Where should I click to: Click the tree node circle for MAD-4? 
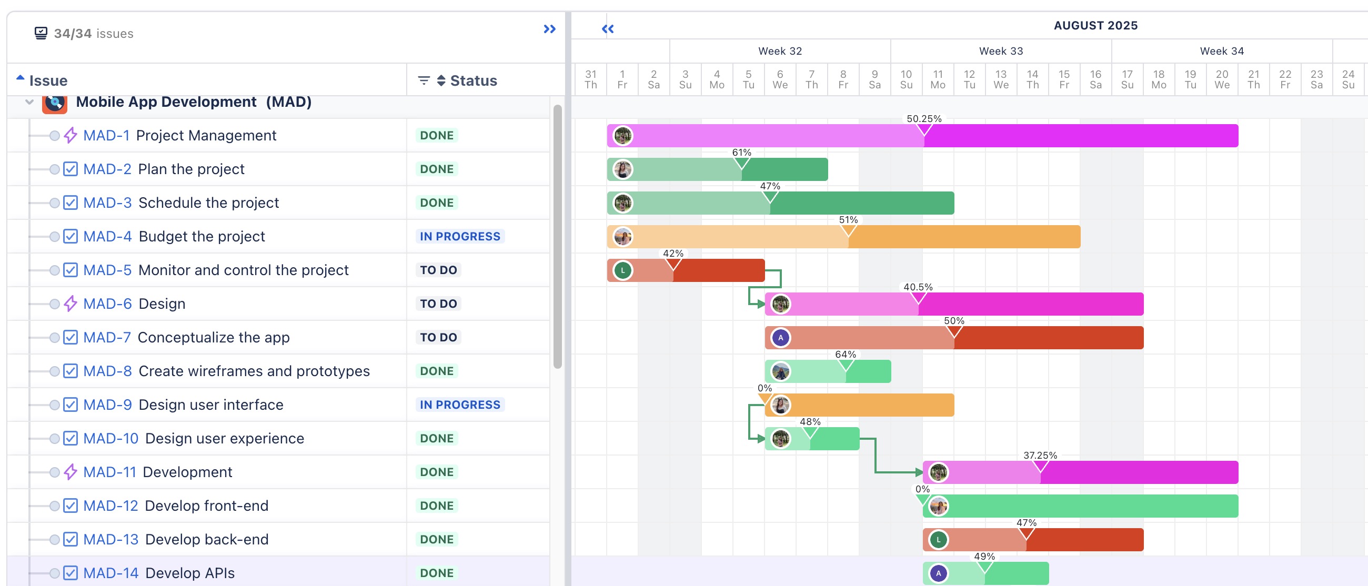pos(54,237)
